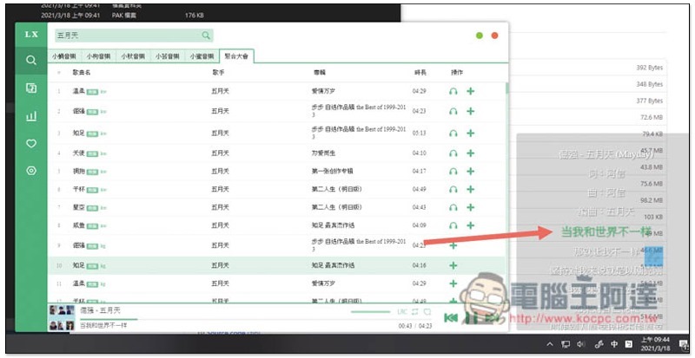Select row 10 知足 highlighted song

[275, 265]
